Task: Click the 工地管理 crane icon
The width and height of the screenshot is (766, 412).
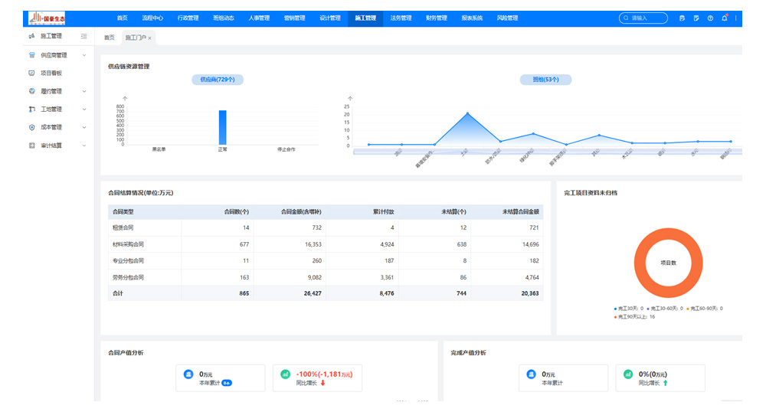Action: tap(31, 110)
